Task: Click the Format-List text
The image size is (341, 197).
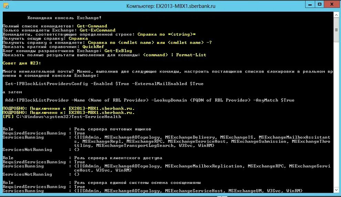Action: click(x=191, y=55)
